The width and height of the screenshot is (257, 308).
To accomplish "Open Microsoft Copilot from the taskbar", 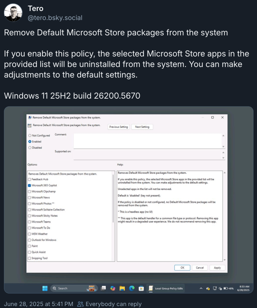I will tap(112, 288).
